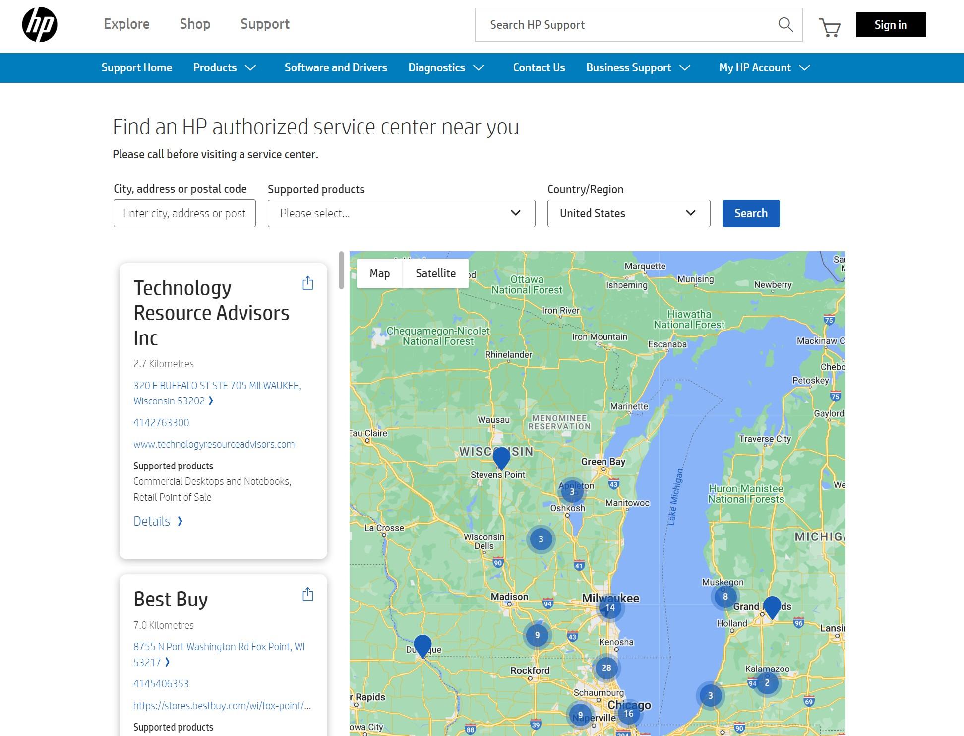Click the blue Search button

point(750,213)
